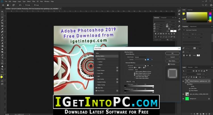Click the rainbow hue slider in Color panel

click(x=210, y=17)
